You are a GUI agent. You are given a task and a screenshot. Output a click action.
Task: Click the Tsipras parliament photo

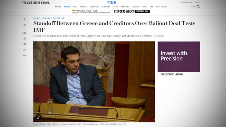(94, 82)
